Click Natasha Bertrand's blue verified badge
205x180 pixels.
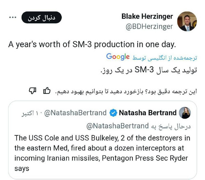coord(113,113)
